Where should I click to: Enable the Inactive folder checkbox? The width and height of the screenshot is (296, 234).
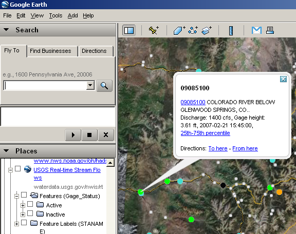point(30,213)
